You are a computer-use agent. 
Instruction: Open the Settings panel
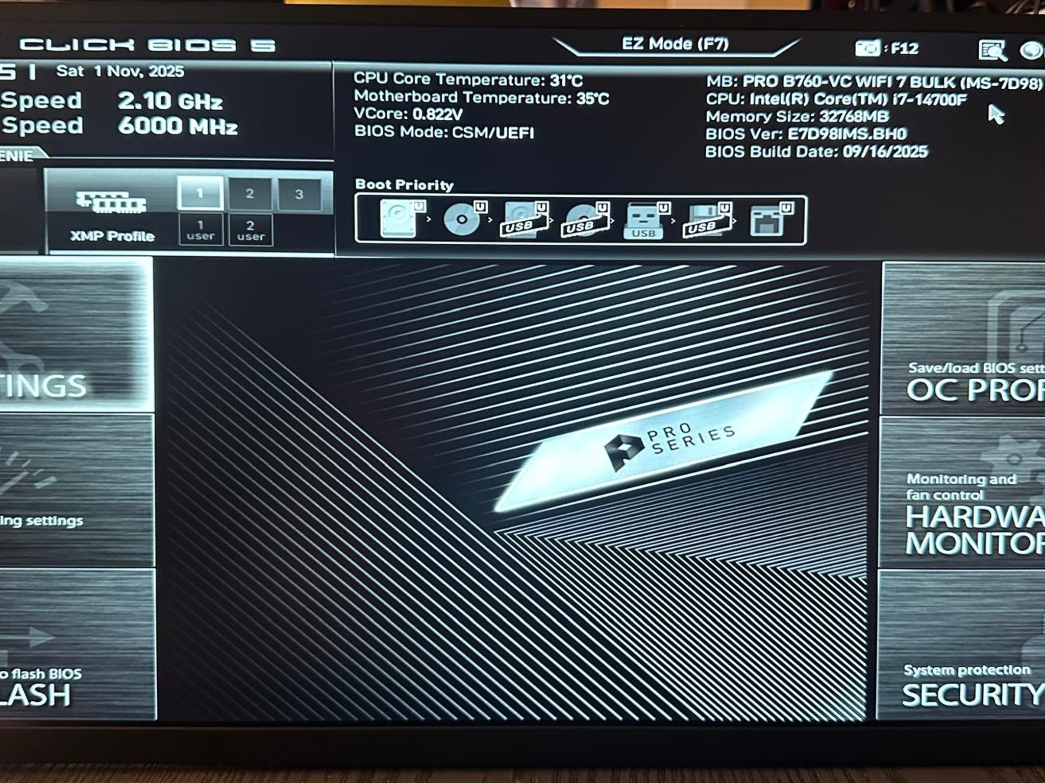tap(76, 334)
